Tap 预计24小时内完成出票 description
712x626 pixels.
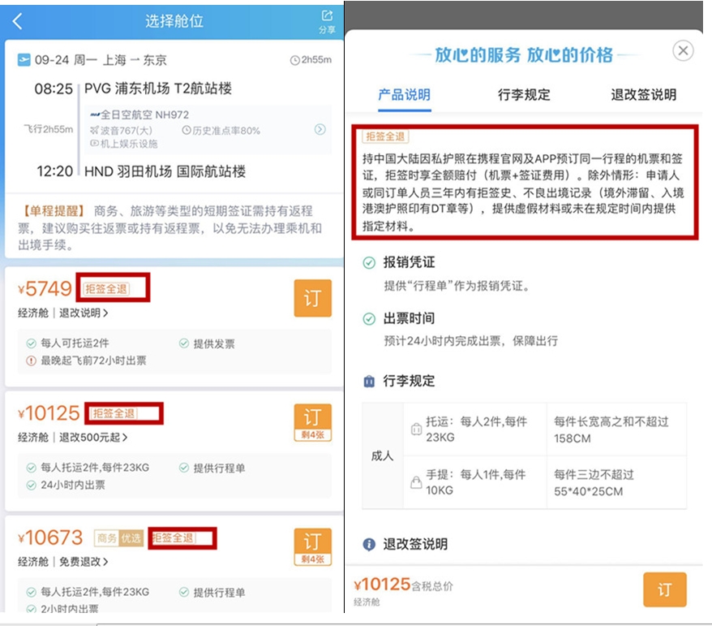click(471, 341)
